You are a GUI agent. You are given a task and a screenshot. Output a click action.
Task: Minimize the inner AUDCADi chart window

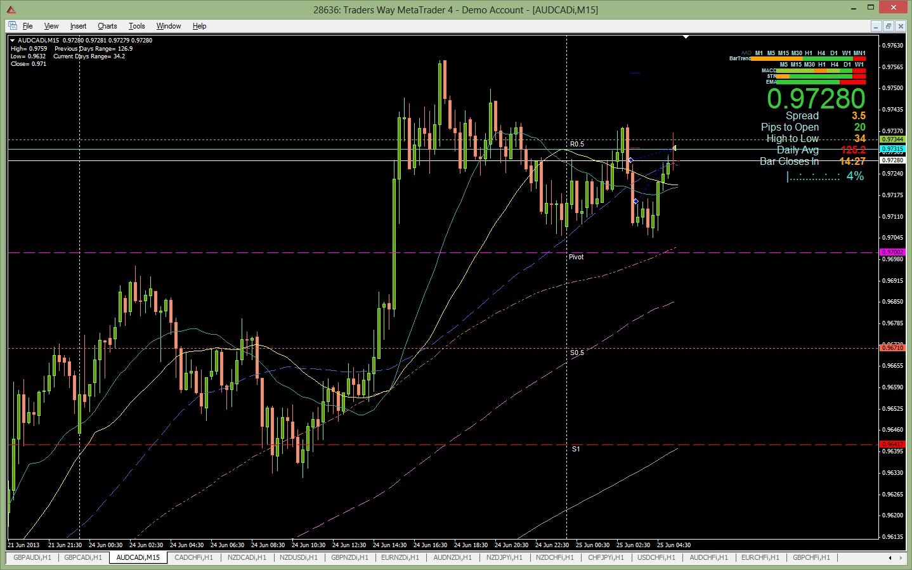point(876,26)
